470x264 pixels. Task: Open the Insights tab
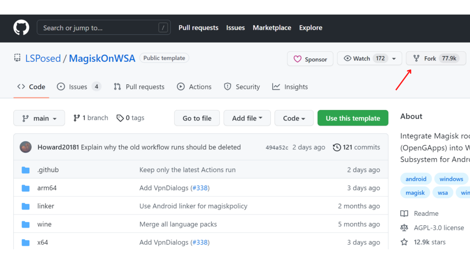(290, 87)
